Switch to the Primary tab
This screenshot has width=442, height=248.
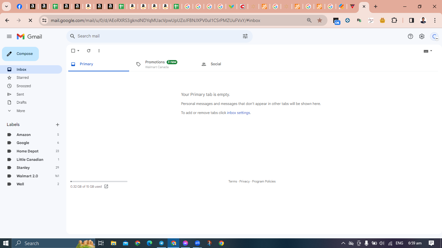pyautogui.click(x=99, y=64)
